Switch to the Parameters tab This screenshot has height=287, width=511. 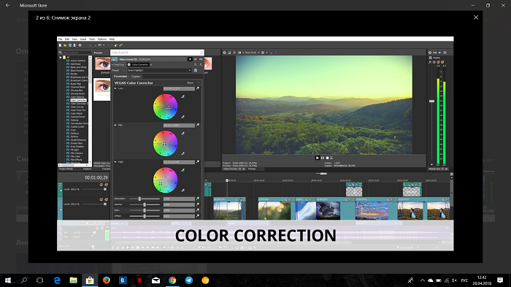pos(120,77)
